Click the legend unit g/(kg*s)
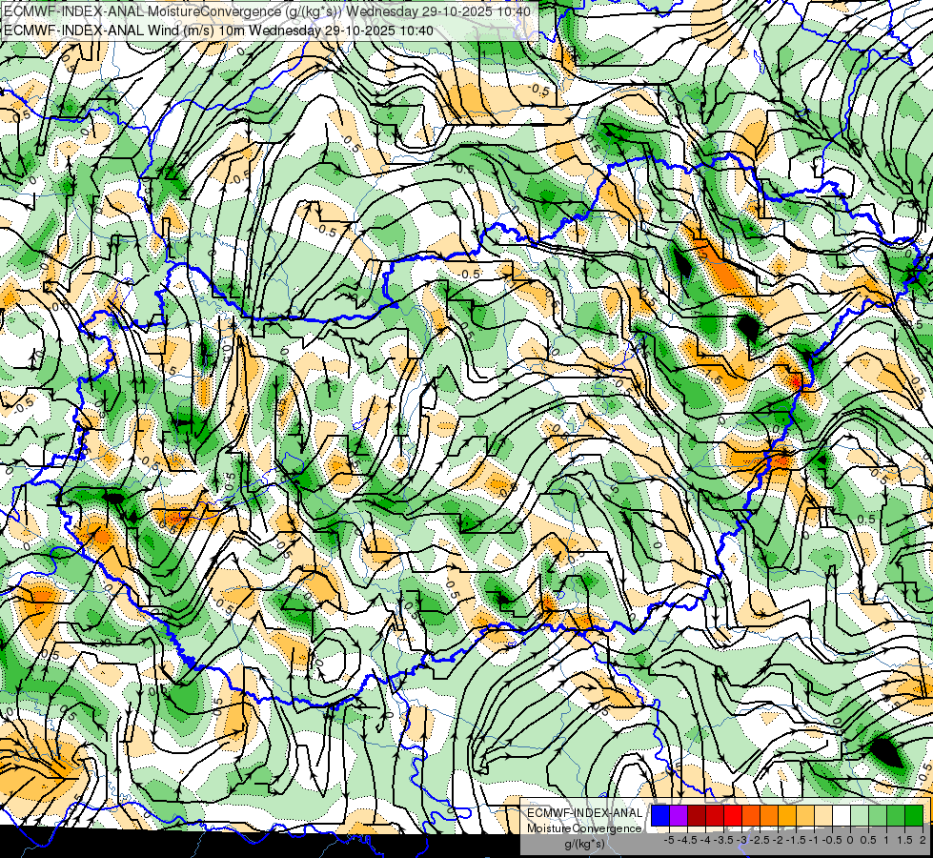933x858 pixels. [585, 843]
